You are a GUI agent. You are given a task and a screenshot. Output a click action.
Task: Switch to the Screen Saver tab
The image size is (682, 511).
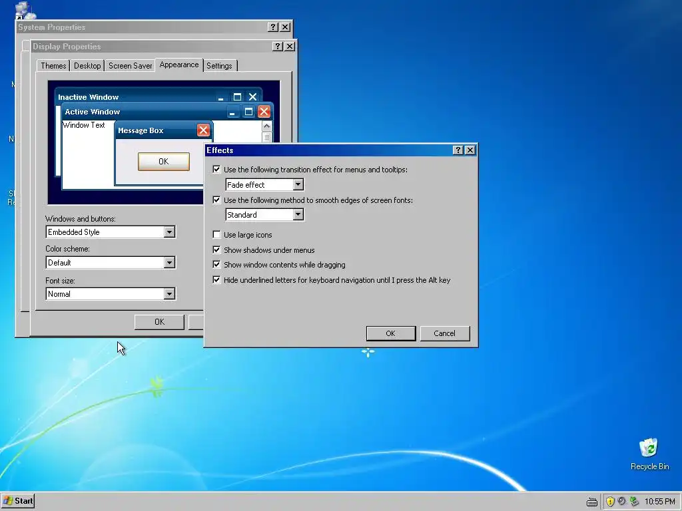(130, 66)
